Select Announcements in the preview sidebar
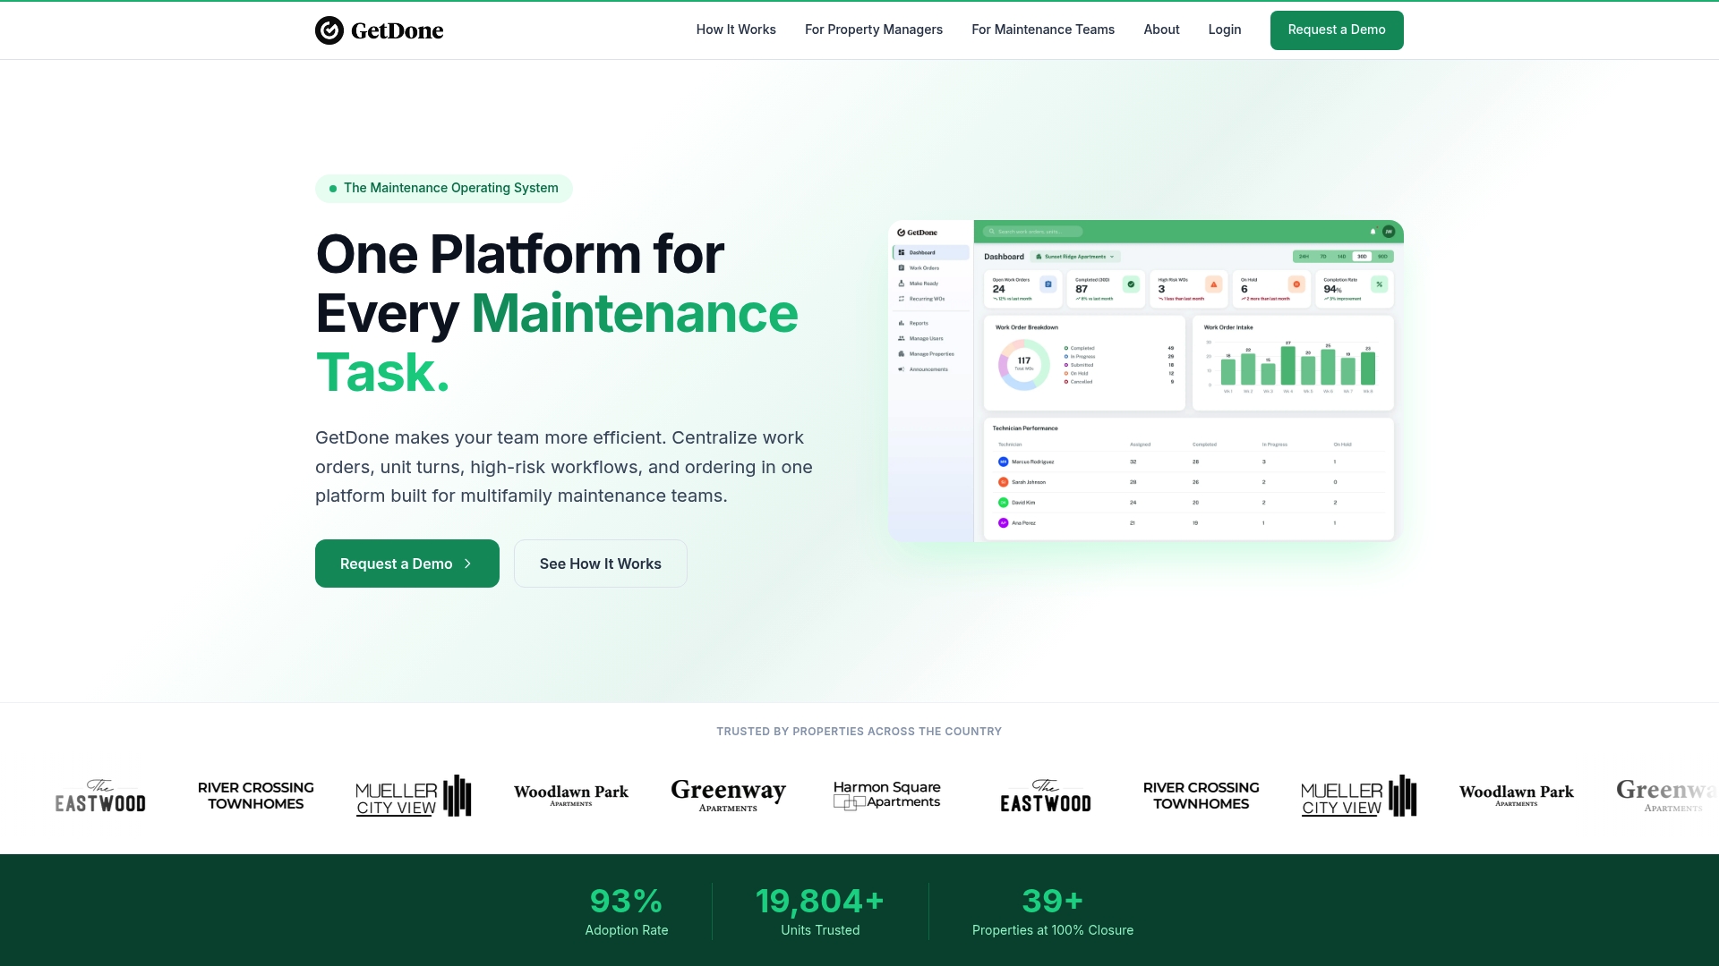This screenshot has width=1719, height=966. coord(931,369)
